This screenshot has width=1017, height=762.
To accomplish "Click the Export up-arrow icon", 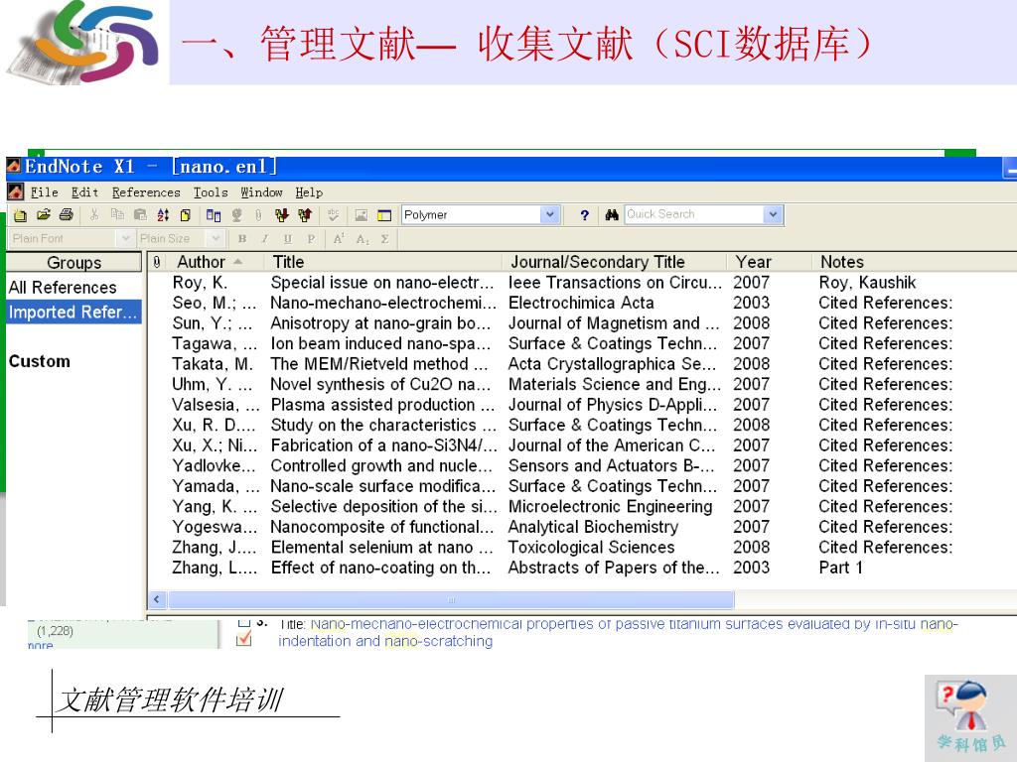I will click(x=305, y=215).
